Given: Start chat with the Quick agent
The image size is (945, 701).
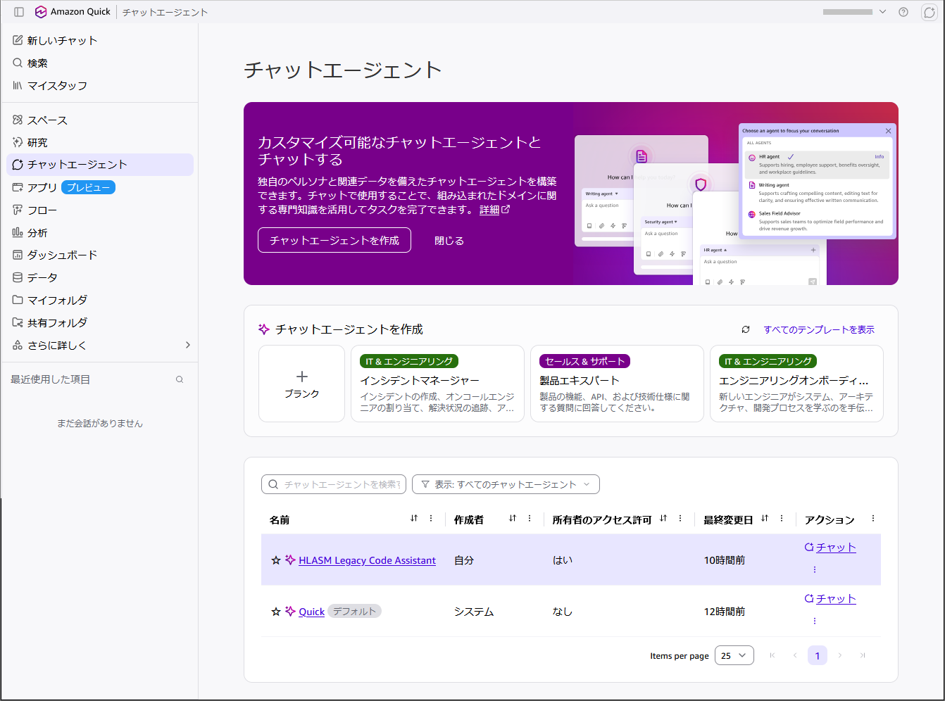Looking at the screenshot, I should coord(830,598).
